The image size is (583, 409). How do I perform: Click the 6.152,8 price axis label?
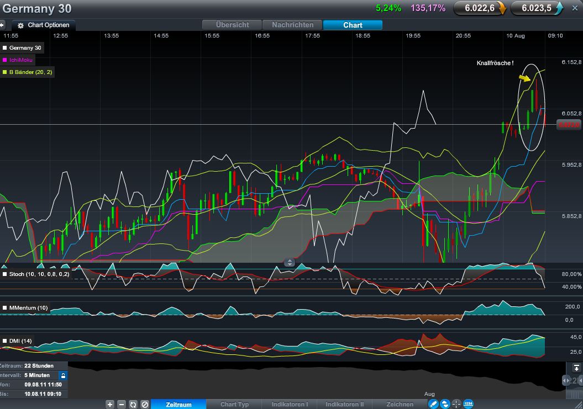coord(571,62)
